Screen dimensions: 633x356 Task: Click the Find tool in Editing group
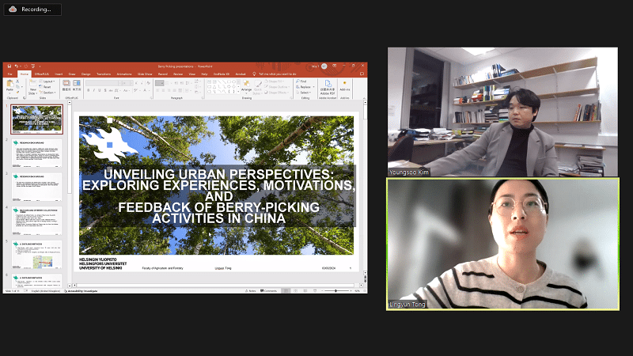click(x=303, y=81)
